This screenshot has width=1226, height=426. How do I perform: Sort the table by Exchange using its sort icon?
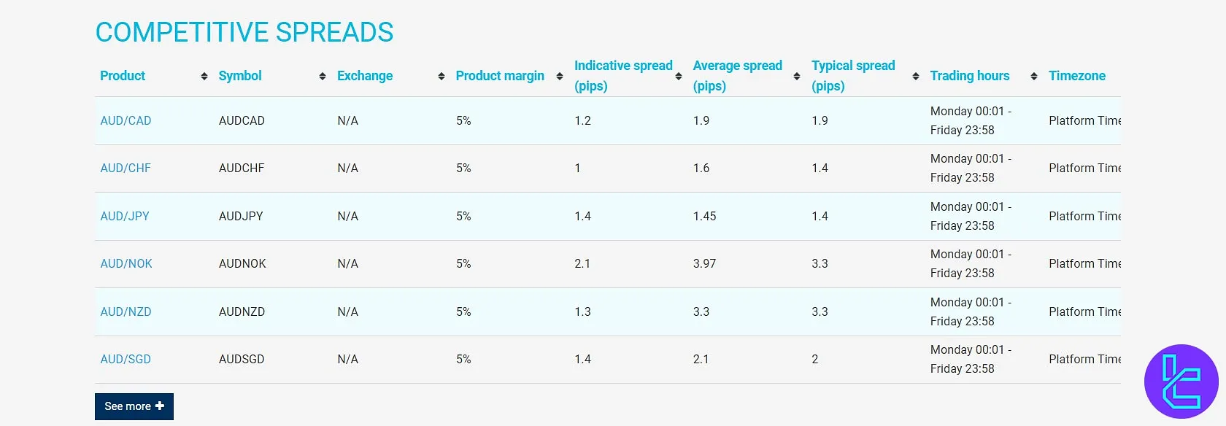(x=441, y=76)
